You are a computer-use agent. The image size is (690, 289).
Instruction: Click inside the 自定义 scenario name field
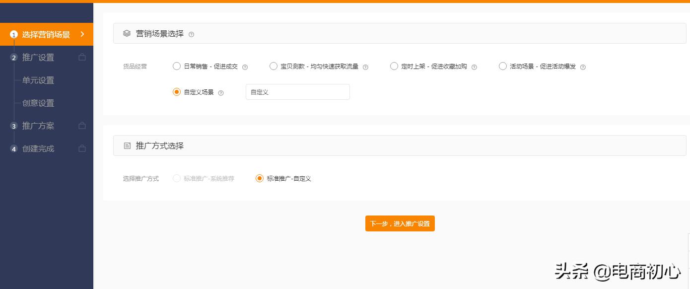pos(297,92)
